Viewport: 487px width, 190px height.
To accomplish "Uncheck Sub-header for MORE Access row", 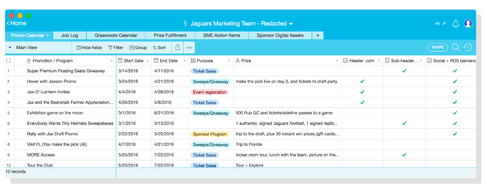I will coord(404,155).
